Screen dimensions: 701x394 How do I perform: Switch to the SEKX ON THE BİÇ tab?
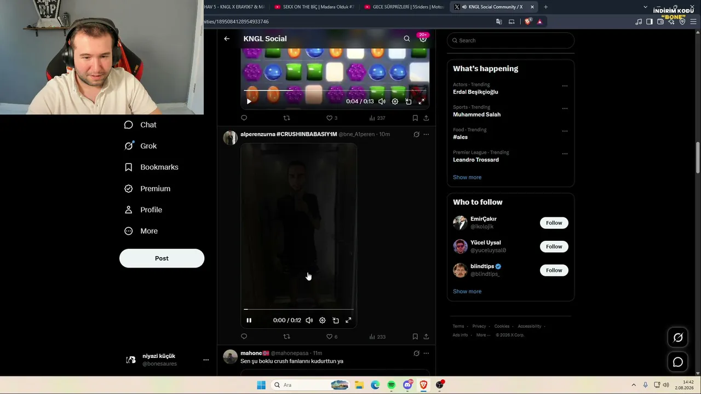pos(314,7)
